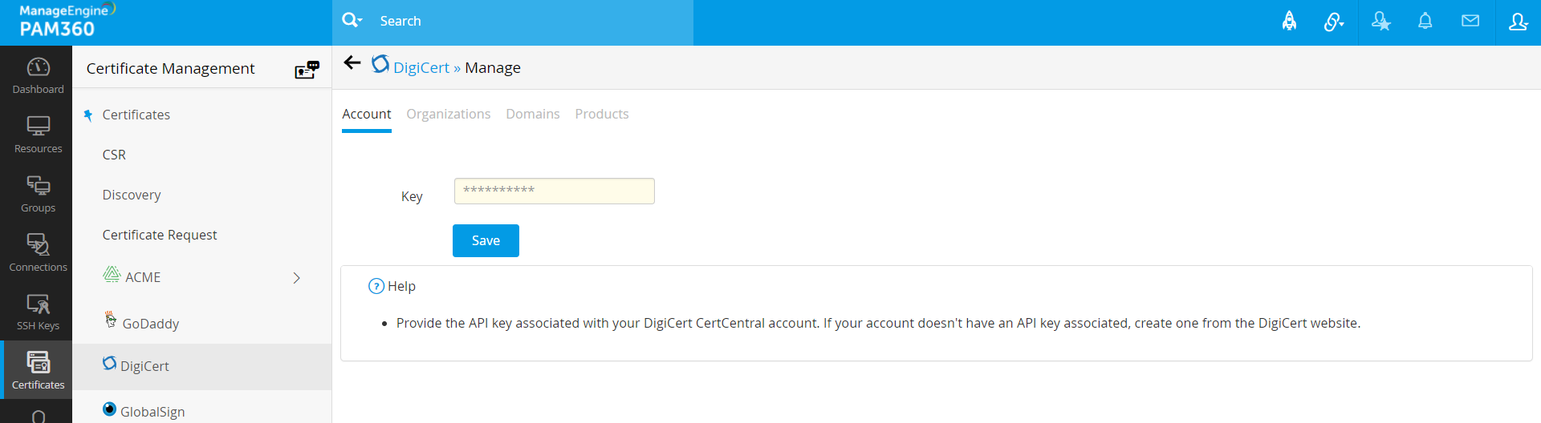Image resolution: width=1541 pixels, height=423 pixels.
Task: Select GoDaddy in the certificate menu
Action: tap(150, 324)
